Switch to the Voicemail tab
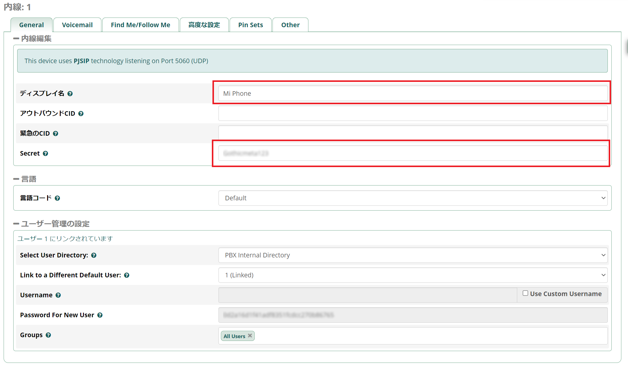Screen dimensions: 628x368 (77, 25)
